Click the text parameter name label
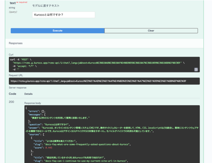This screenshot has height=163, width=212. tap(13, 3)
